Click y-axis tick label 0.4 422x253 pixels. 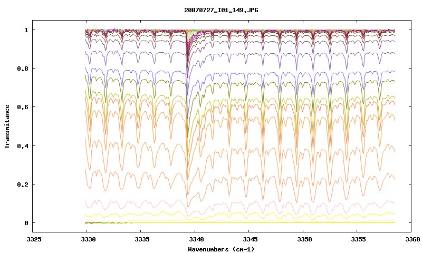22,145
